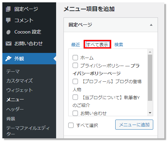This screenshot has height=141, width=167.
Task: Check the プライバシーポリシー checkbox
Action: coord(75,65)
